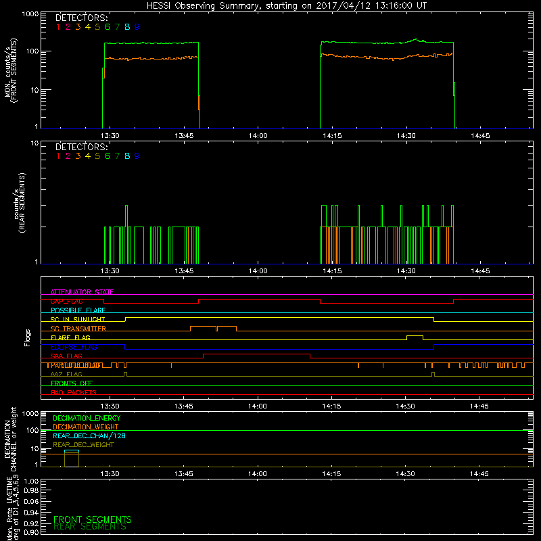Select detector 2 in rear segments legend

(x=68, y=156)
